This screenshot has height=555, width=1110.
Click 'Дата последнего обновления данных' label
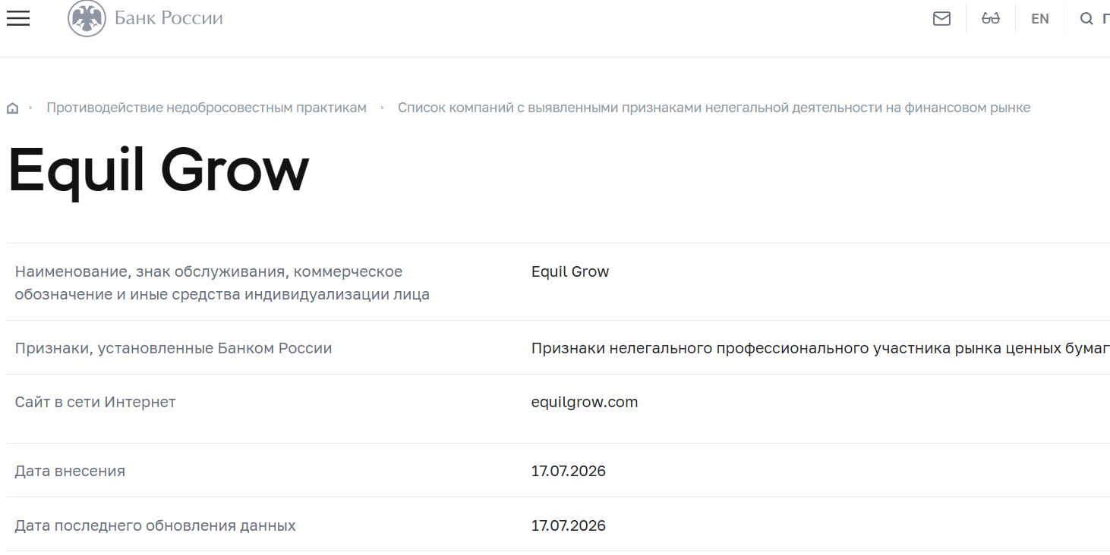click(156, 525)
